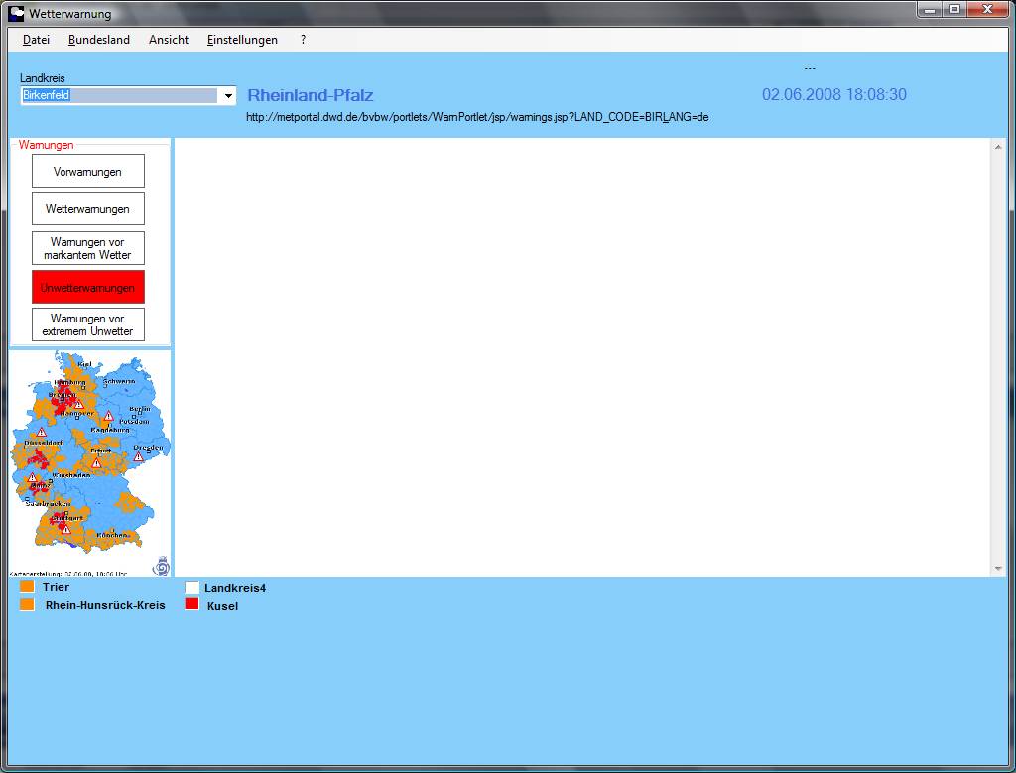This screenshot has height=773, width=1016.
Task: Open the Landkreis dropdown arrow
Action: point(228,96)
